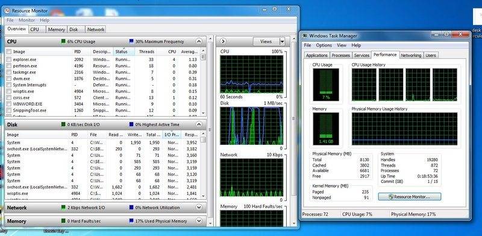The height and width of the screenshot is (236, 482).
Task: Switch to the Networking tab
Action: coord(411,55)
